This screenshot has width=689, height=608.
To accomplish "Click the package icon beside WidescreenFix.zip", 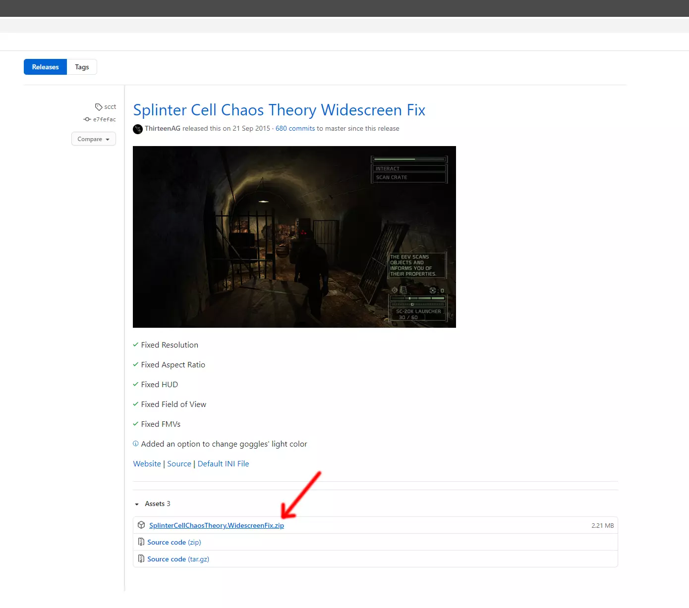I will point(141,525).
